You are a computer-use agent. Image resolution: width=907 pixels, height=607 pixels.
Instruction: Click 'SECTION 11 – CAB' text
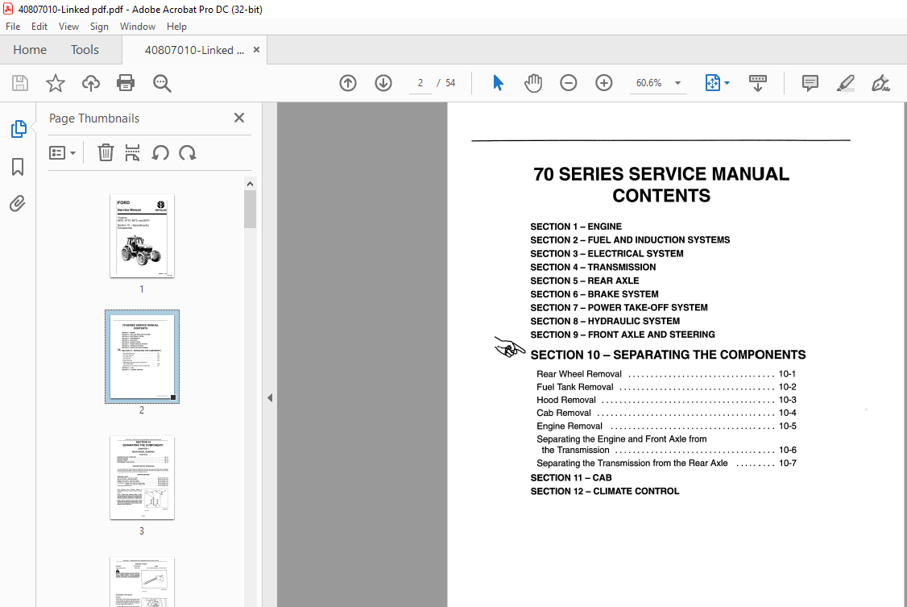[571, 478]
